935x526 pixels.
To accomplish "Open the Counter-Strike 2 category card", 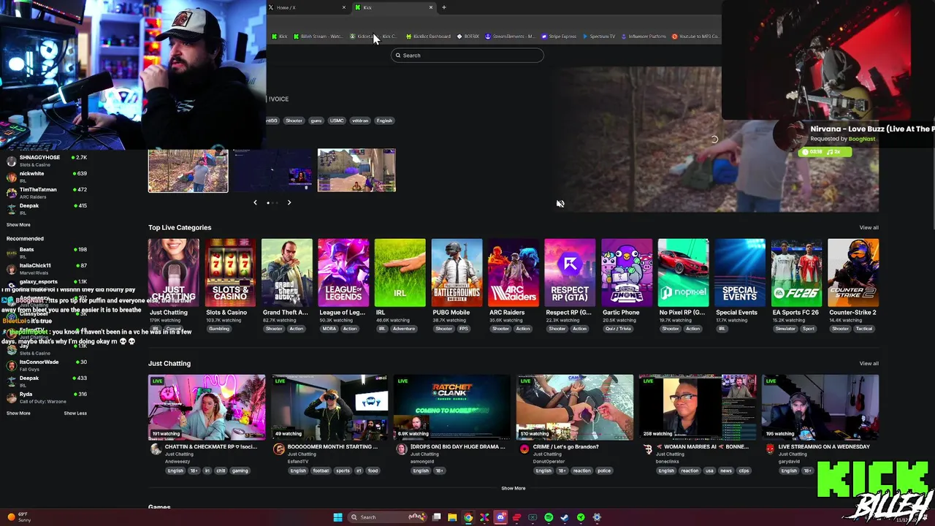I will [853, 272].
